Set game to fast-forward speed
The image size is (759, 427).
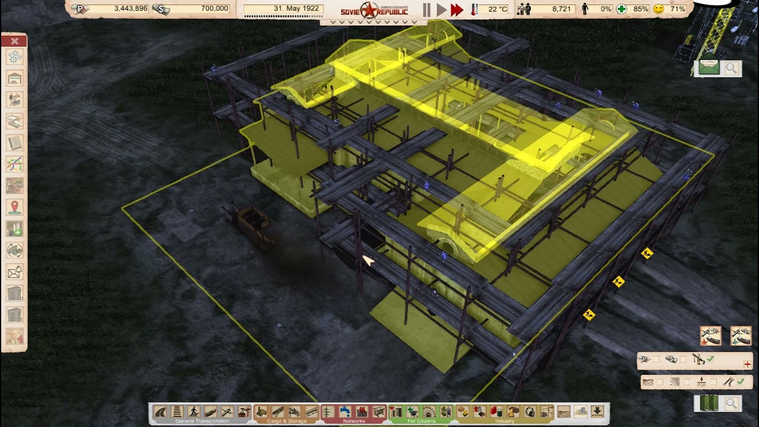457,9
